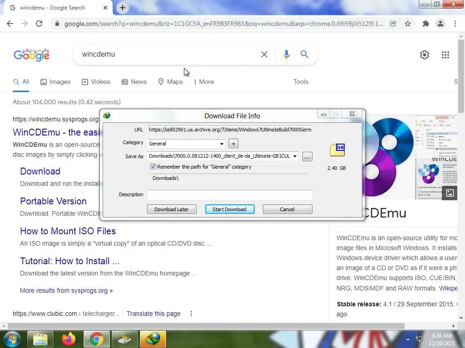Click the Description input field
Image resolution: width=465 pixels, height=348 pixels.
229,194
